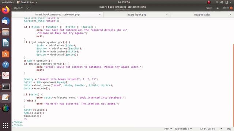The image size is (234, 131).
Task: Open Thunderbird mail from the dock
Action: [6, 21]
